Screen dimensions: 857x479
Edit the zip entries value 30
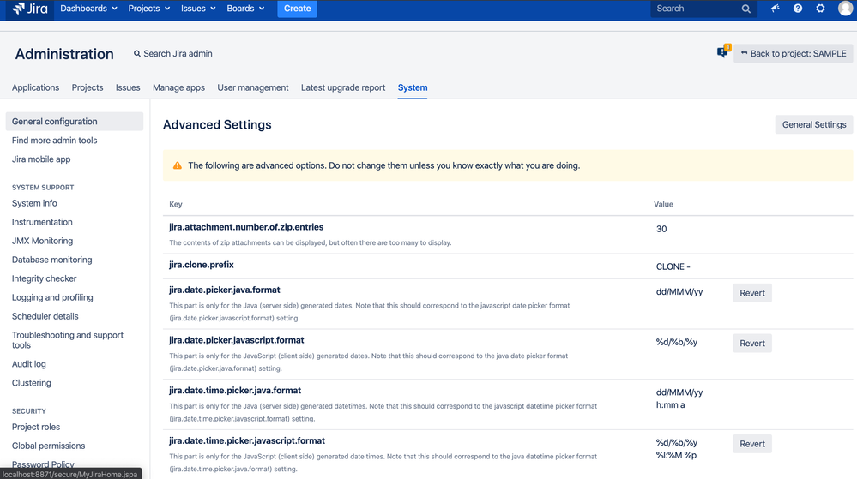tap(661, 230)
